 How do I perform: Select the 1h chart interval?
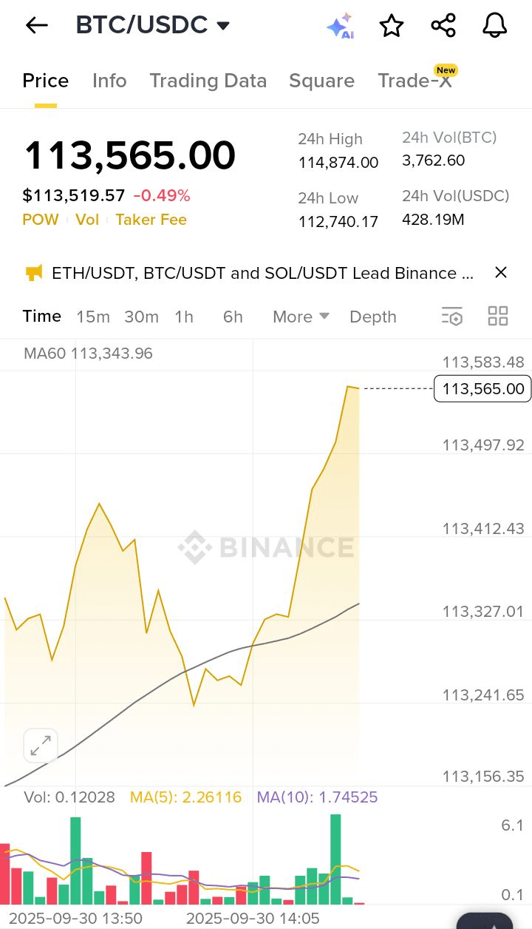click(x=184, y=317)
